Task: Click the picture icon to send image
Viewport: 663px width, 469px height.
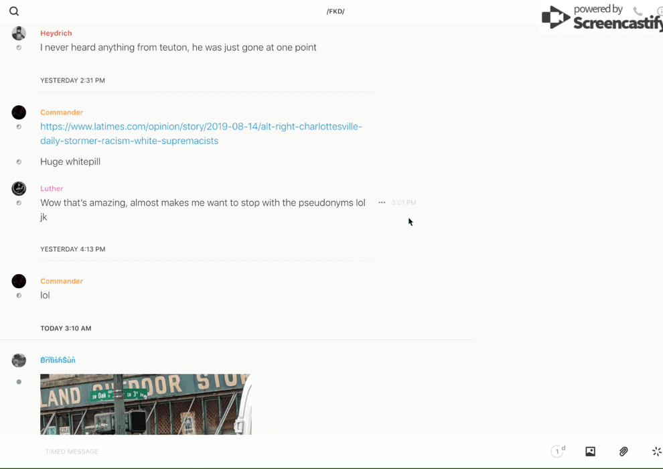Action: click(590, 452)
